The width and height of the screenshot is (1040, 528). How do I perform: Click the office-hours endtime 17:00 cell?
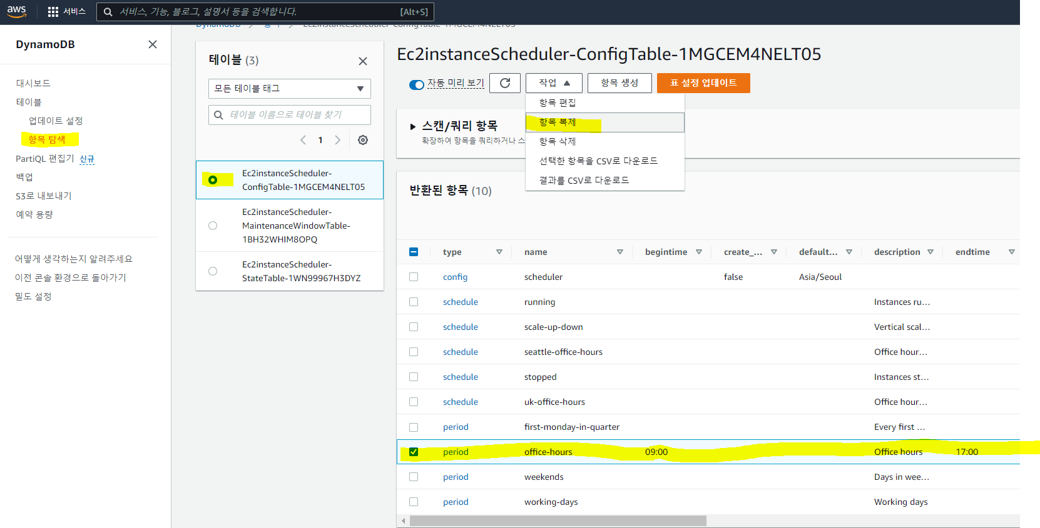coord(967,452)
